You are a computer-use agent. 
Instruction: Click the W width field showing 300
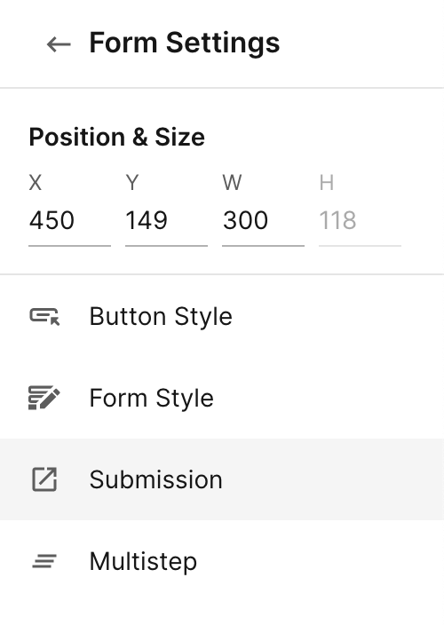click(263, 224)
